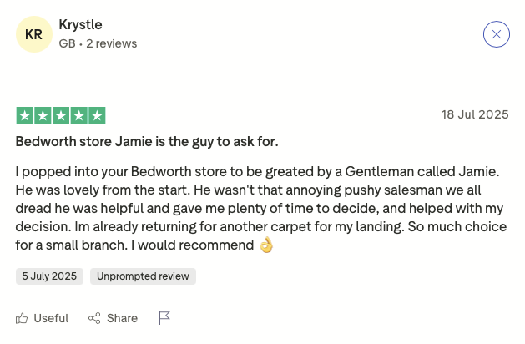Click the Share text label
525x344 pixels.
click(x=122, y=318)
